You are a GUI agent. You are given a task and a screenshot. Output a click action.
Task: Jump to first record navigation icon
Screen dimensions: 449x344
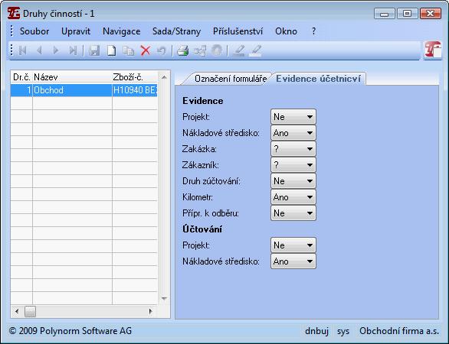tap(23, 51)
